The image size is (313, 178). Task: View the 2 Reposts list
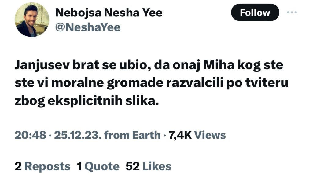coord(42,166)
